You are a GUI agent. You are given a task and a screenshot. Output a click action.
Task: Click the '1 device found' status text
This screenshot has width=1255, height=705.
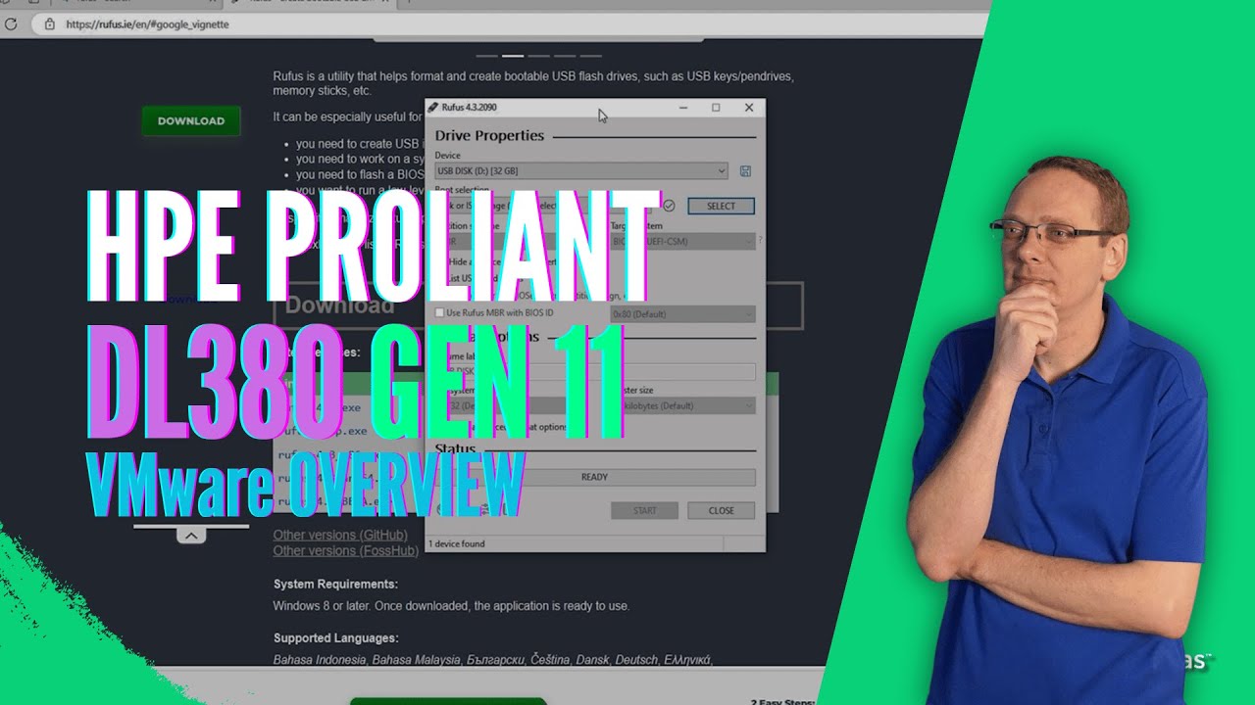456,544
